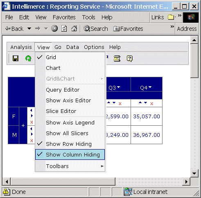Click the yellow scroll report icon
The width and height of the screenshot is (201, 198).
117,58
